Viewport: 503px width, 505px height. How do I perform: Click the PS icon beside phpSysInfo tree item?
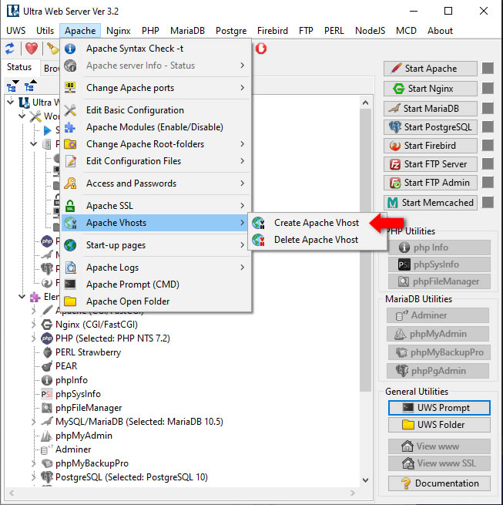[x=47, y=394]
